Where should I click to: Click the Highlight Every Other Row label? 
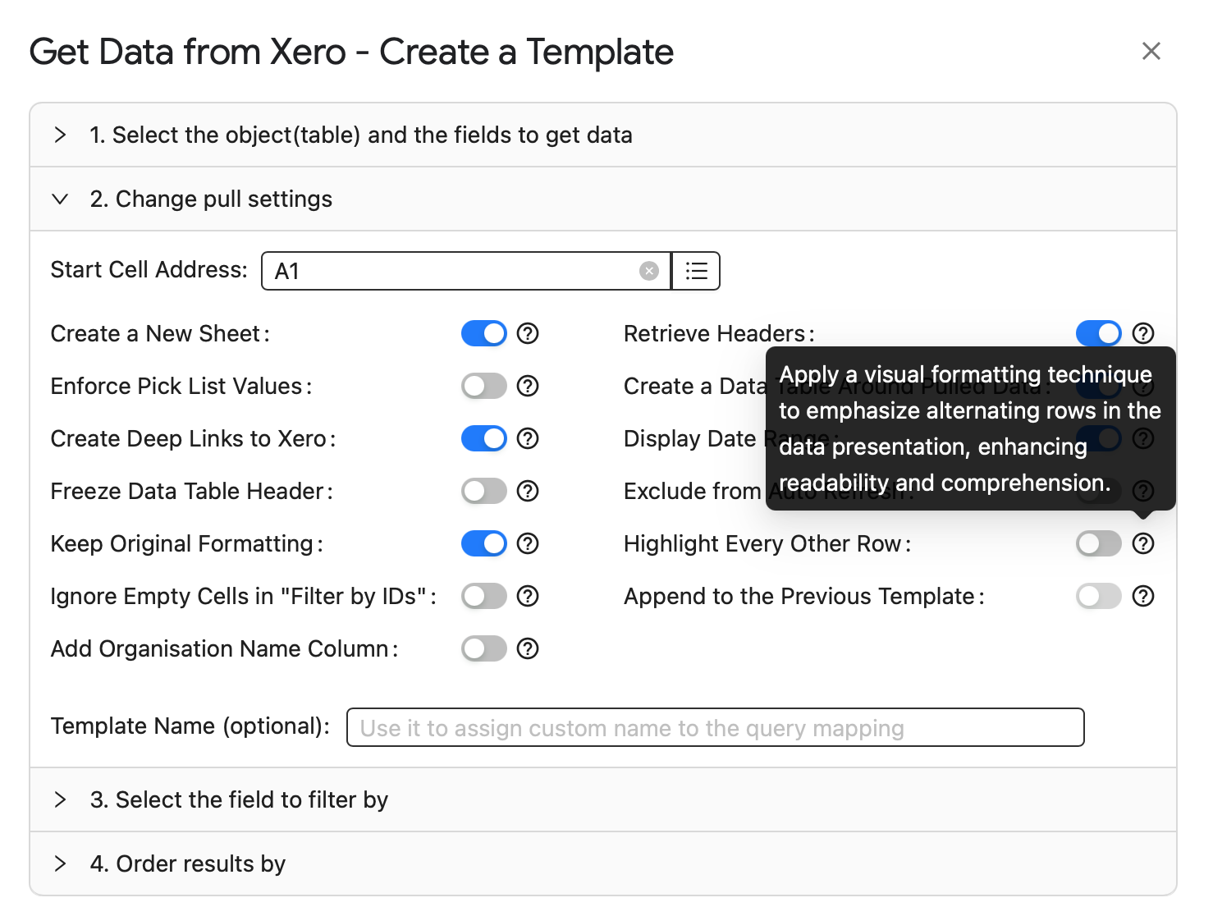767,543
